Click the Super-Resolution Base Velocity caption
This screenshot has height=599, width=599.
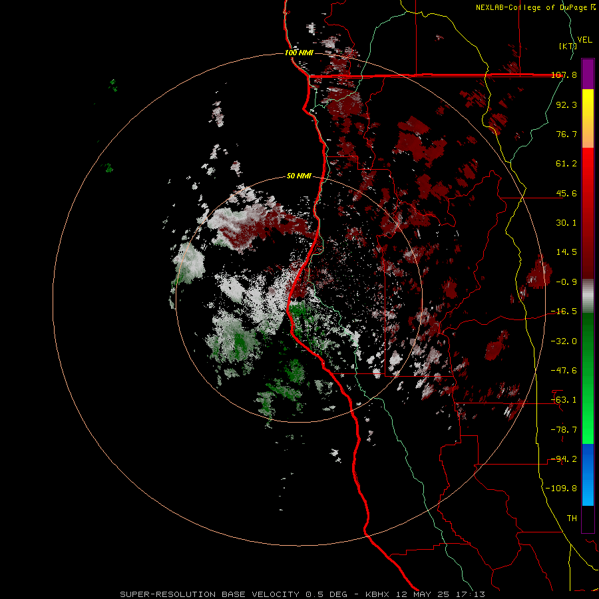[x=302, y=594]
